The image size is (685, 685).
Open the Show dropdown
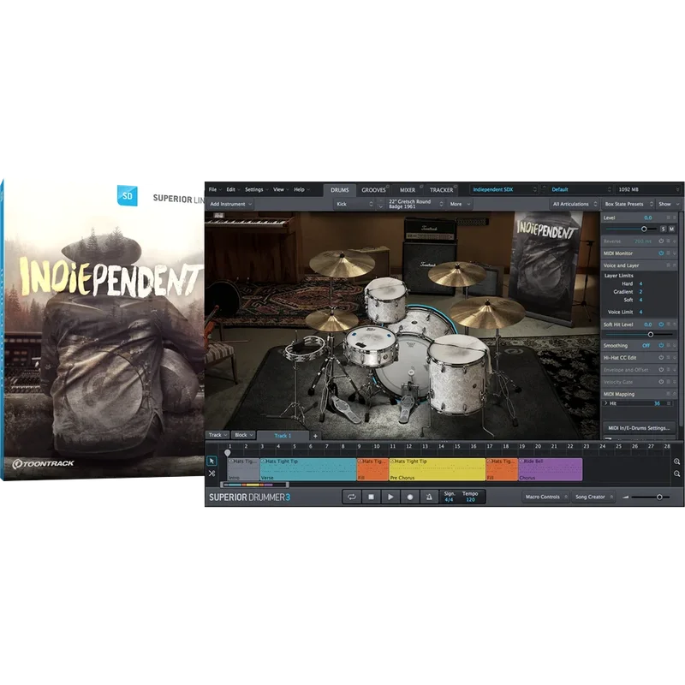click(669, 204)
